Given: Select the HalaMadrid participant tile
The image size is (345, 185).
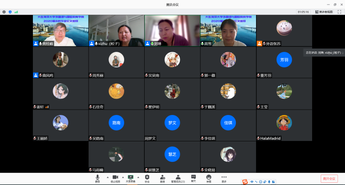Looking at the screenshot, I should [284, 126].
